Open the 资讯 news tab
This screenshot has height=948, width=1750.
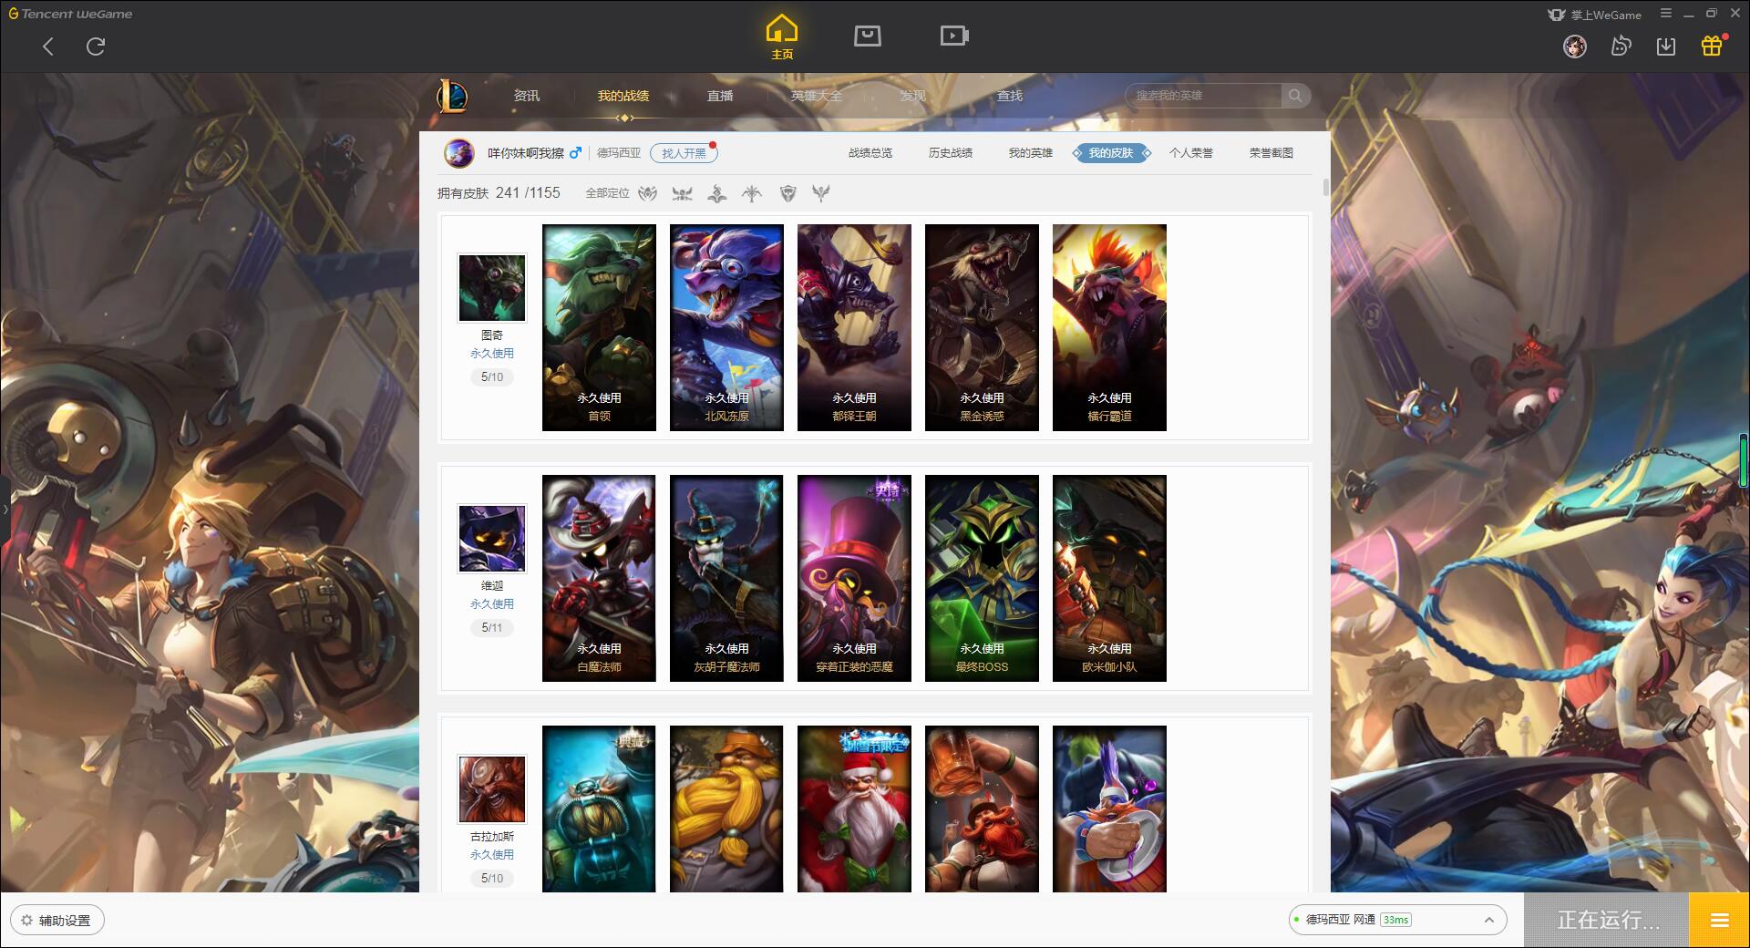[527, 96]
